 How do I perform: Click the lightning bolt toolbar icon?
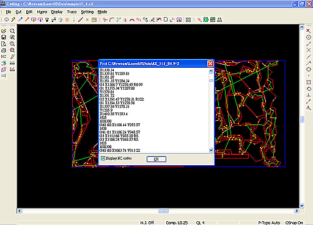(13, 20)
